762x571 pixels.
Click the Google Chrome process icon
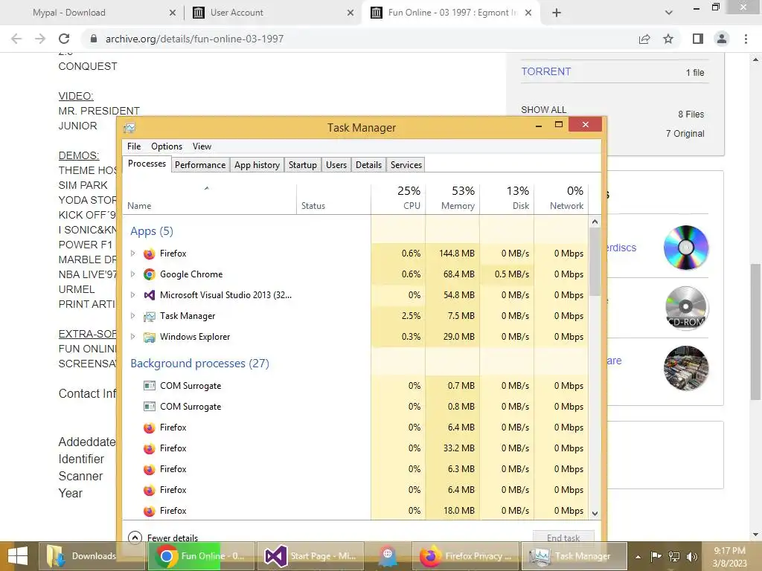149,274
